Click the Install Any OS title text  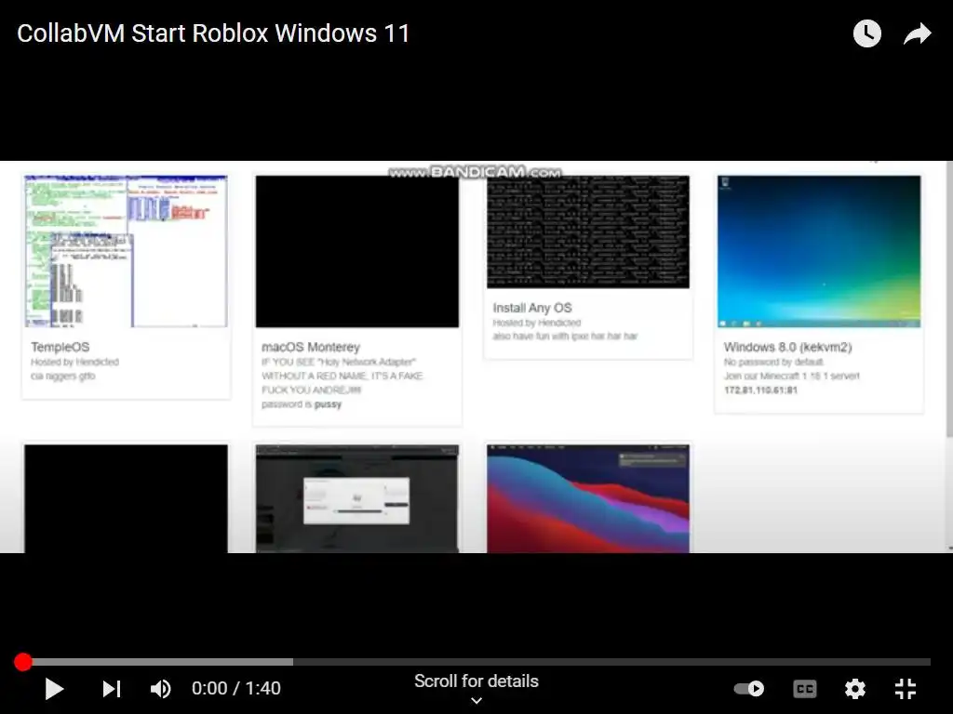[531, 309]
